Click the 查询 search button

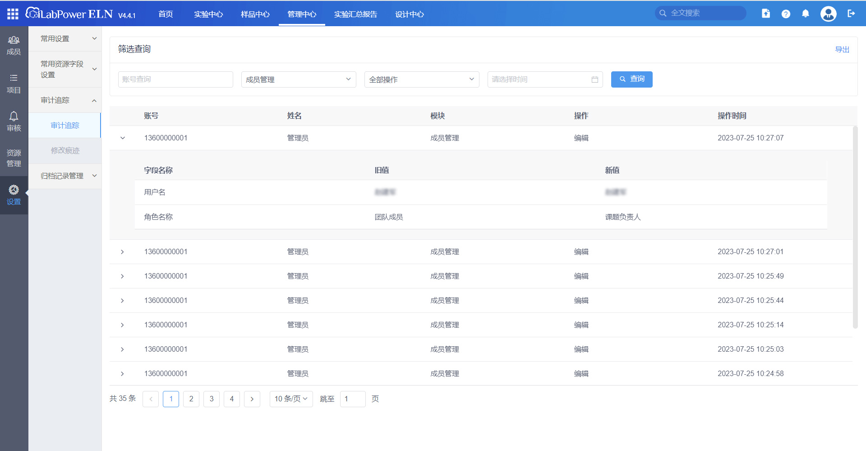point(631,79)
